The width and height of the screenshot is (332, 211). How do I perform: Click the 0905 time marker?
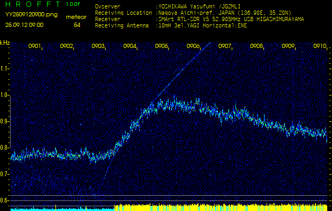162,46
